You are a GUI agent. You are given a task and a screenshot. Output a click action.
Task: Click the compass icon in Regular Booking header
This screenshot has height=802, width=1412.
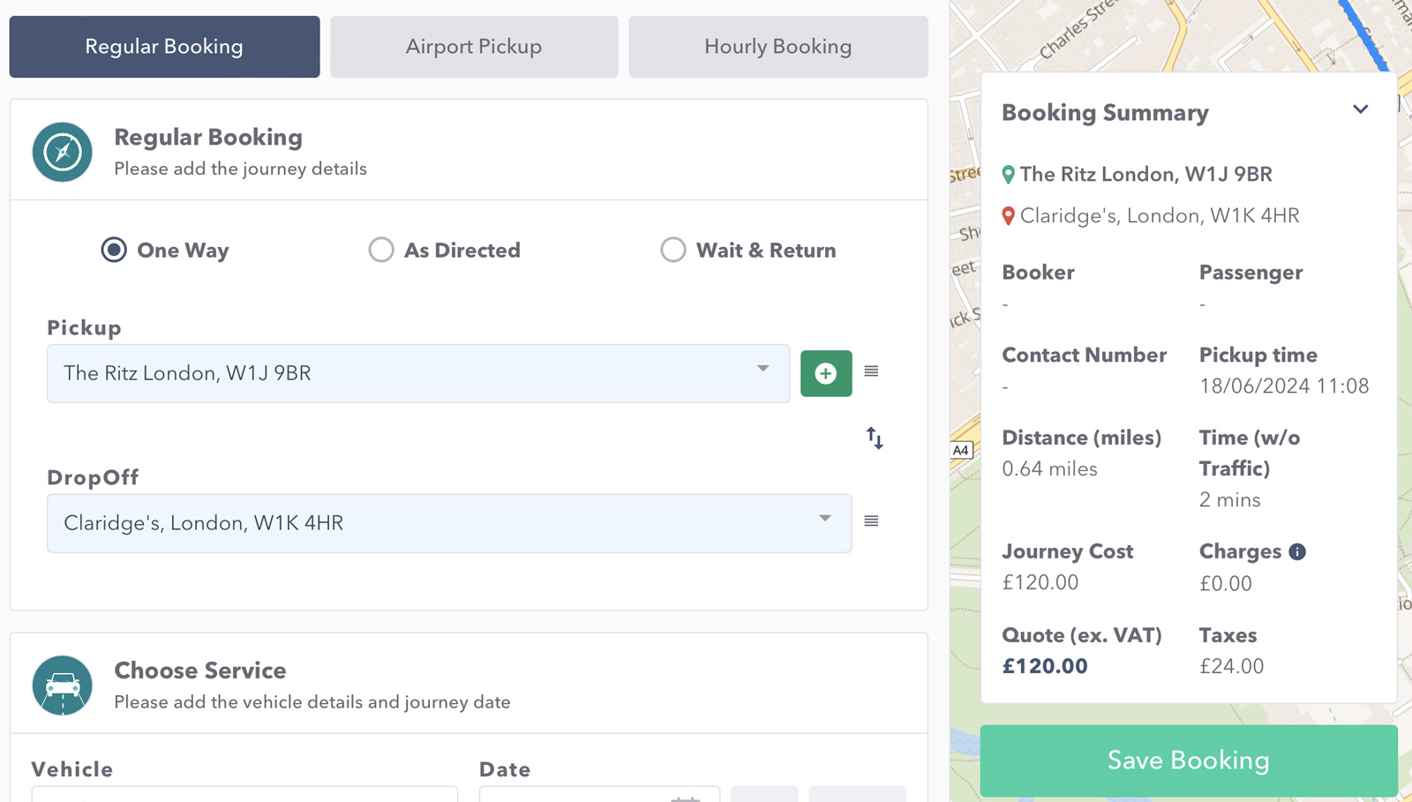coord(62,152)
